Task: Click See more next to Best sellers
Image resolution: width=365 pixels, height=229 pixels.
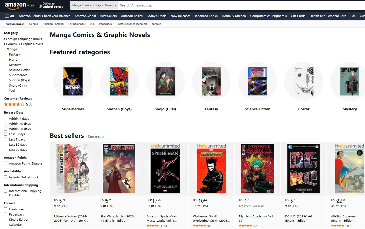Action: (96, 136)
